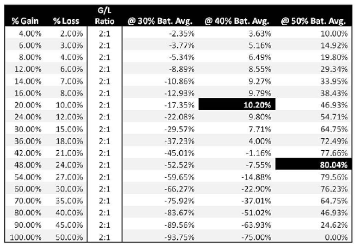Click the 50.00% loss cell
Screen dimensions: 356x244
pos(69,237)
